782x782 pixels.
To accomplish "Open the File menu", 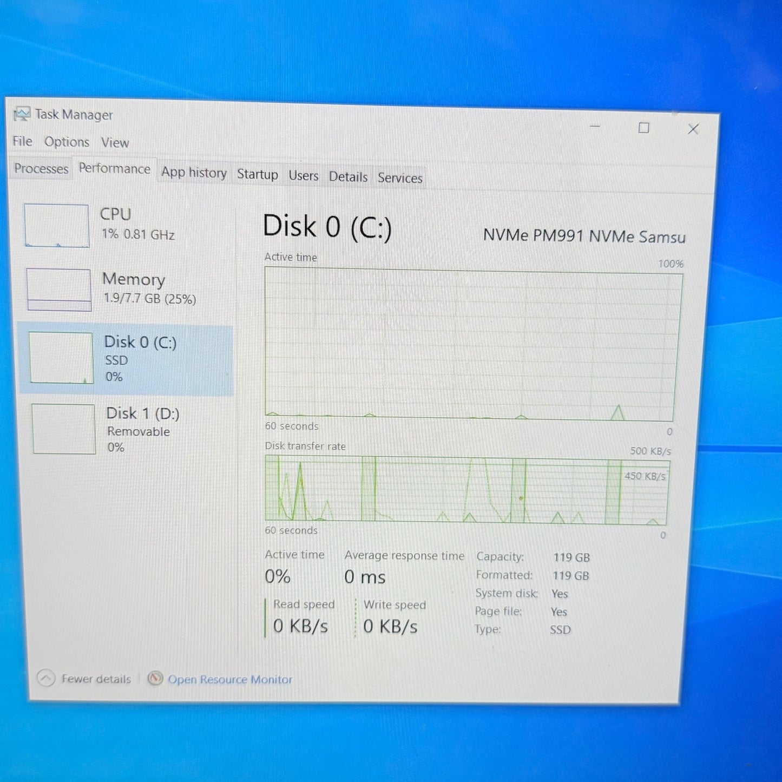I will (x=22, y=141).
